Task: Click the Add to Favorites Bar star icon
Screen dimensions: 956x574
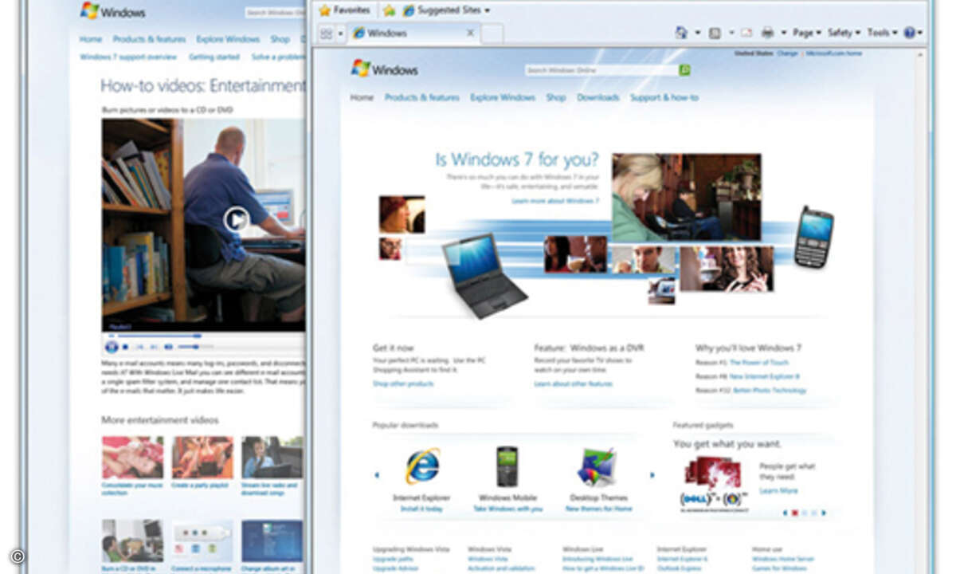Action: 389,10
